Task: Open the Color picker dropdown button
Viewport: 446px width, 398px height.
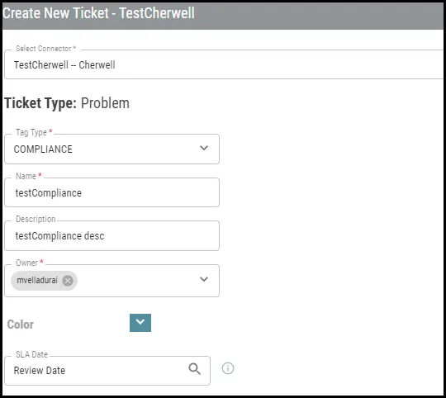Action: point(140,323)
